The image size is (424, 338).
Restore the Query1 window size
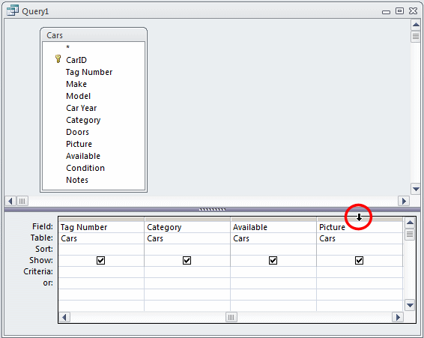(399, 10)
